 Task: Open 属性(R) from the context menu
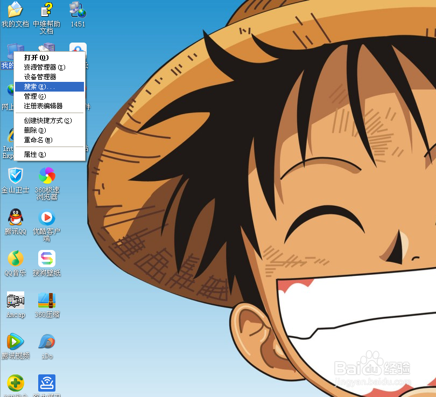tap(50, 155)
